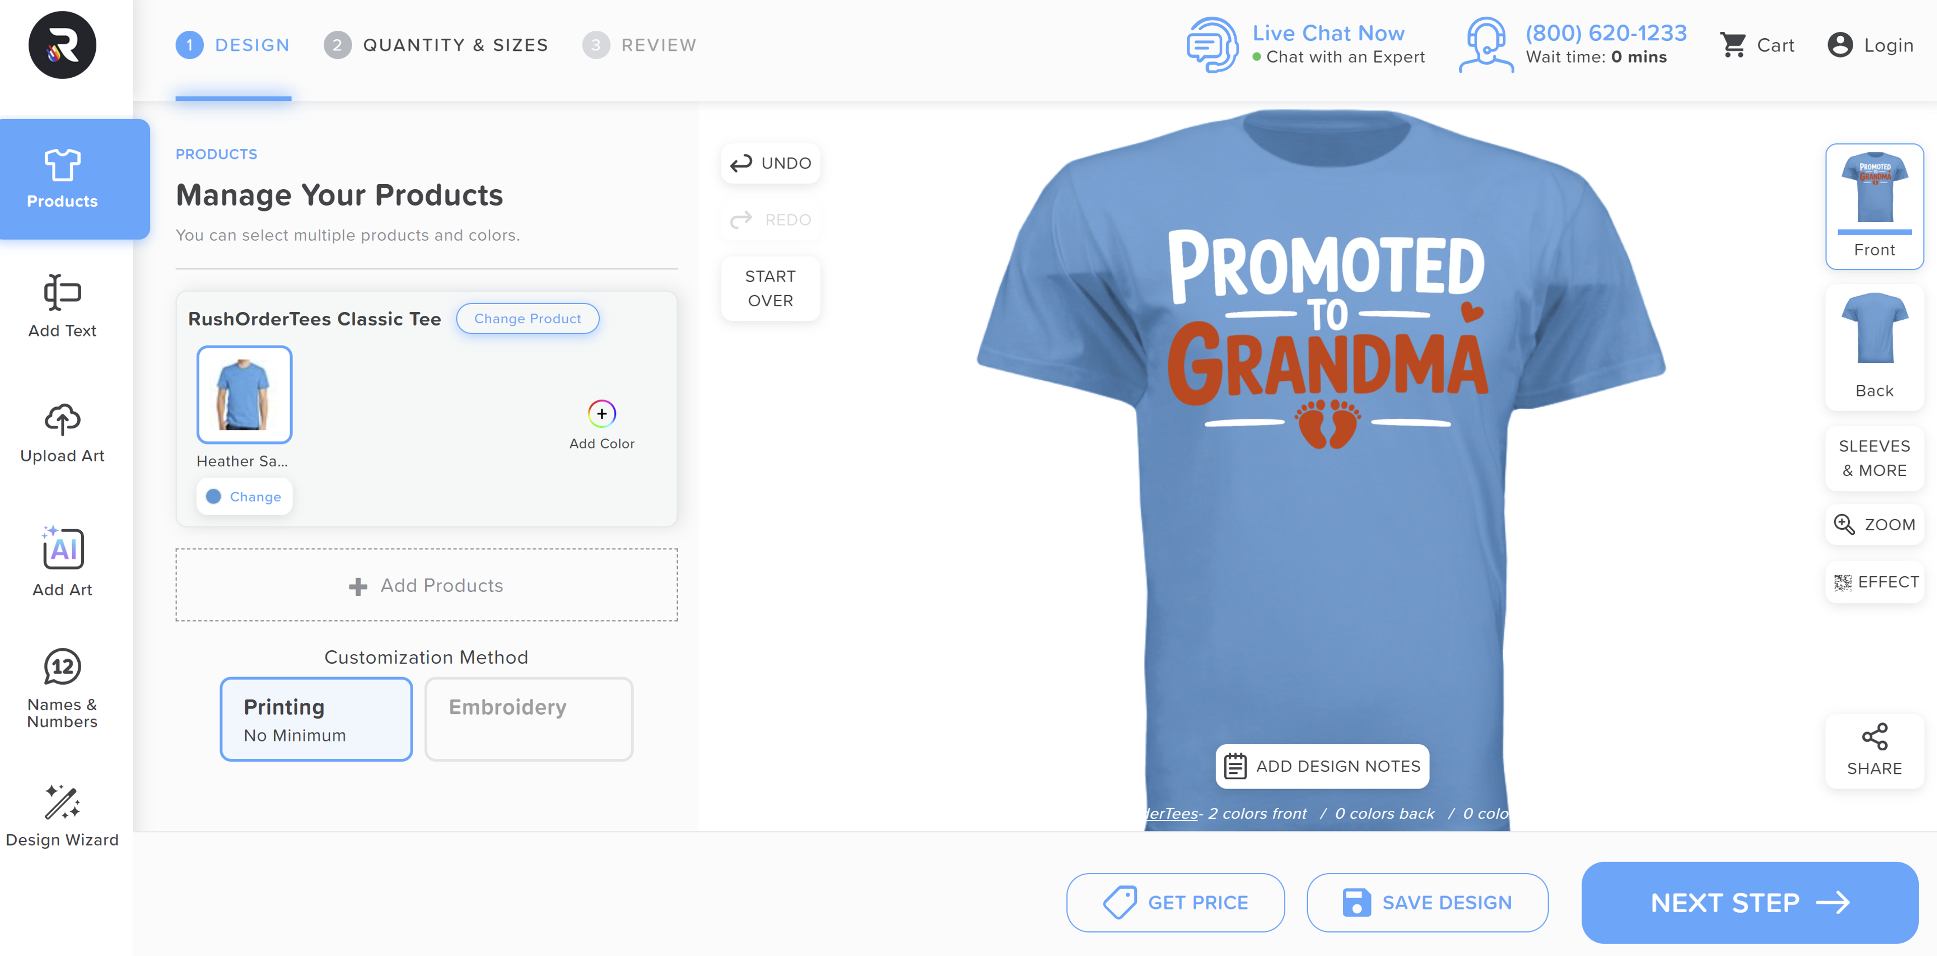Select Printing customization method
Image resolution: width=1937 pixels, height=956 pixels.
[316, 719]
